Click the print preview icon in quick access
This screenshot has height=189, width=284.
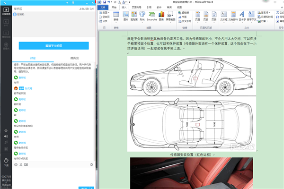point(119,2)
